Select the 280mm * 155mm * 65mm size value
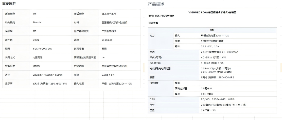 (x=47, y=75)
